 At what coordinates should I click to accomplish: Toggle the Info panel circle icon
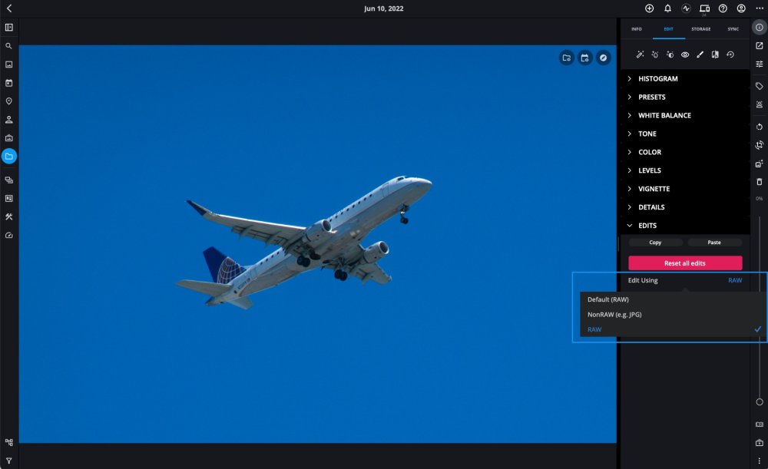(x=760, y=28)
